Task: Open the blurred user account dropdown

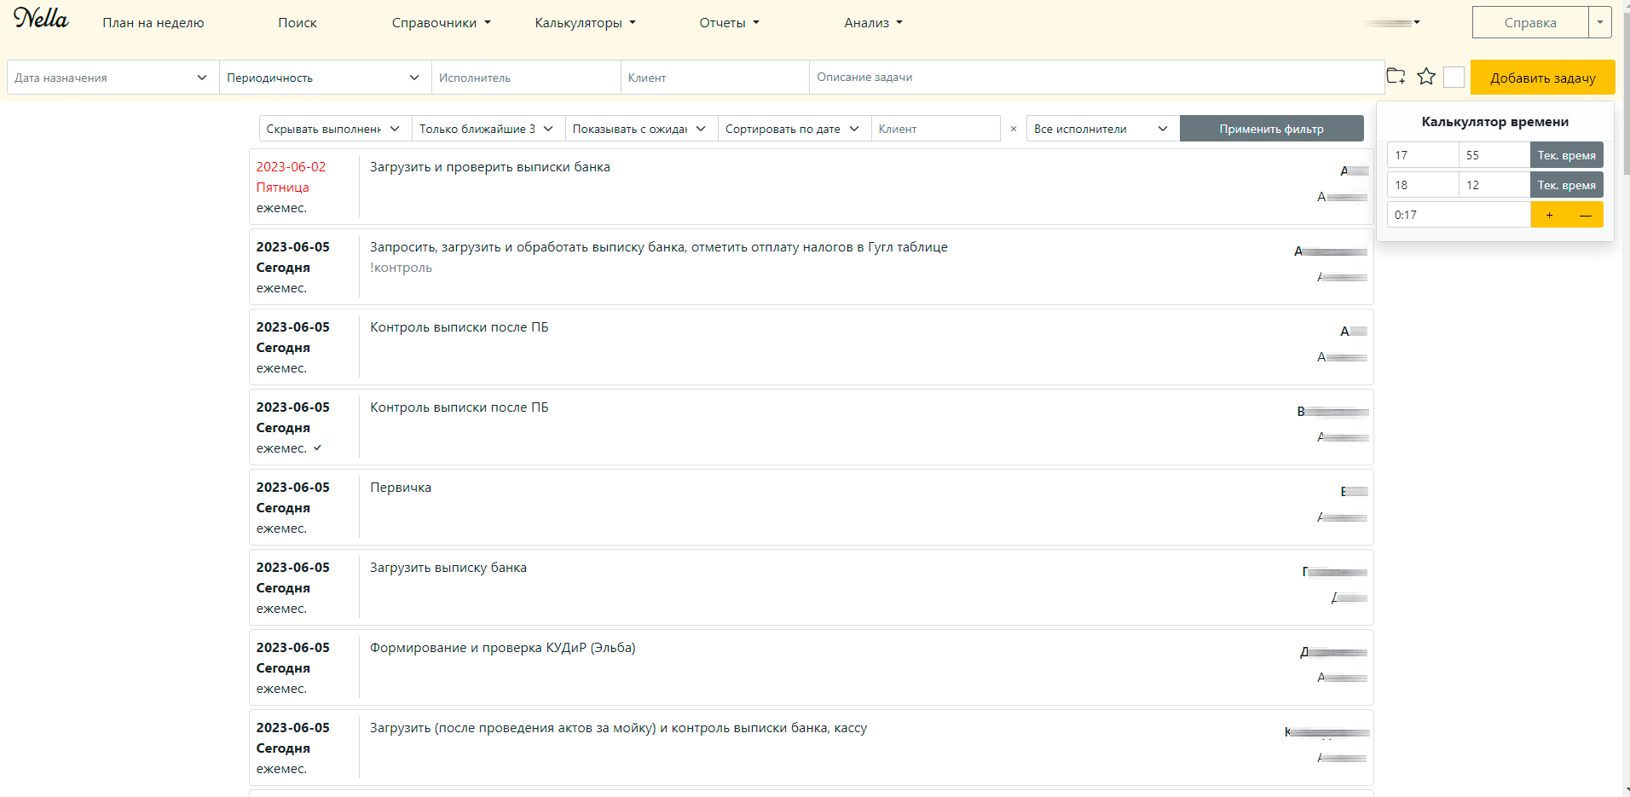Action: (x=1392, y=22)
